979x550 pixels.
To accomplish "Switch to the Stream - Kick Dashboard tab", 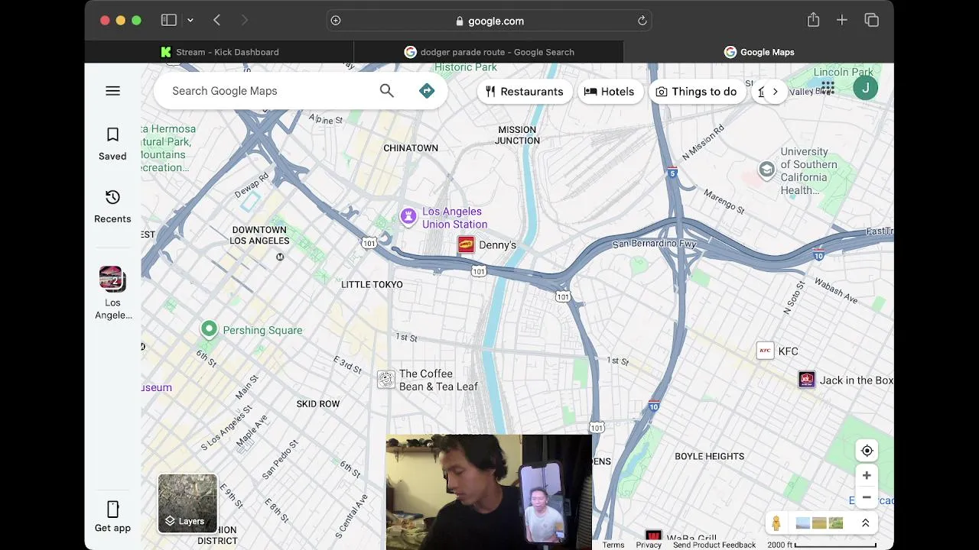I will 220,52.
